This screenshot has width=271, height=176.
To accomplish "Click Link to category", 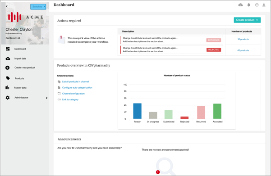I will tap(70, 99).
